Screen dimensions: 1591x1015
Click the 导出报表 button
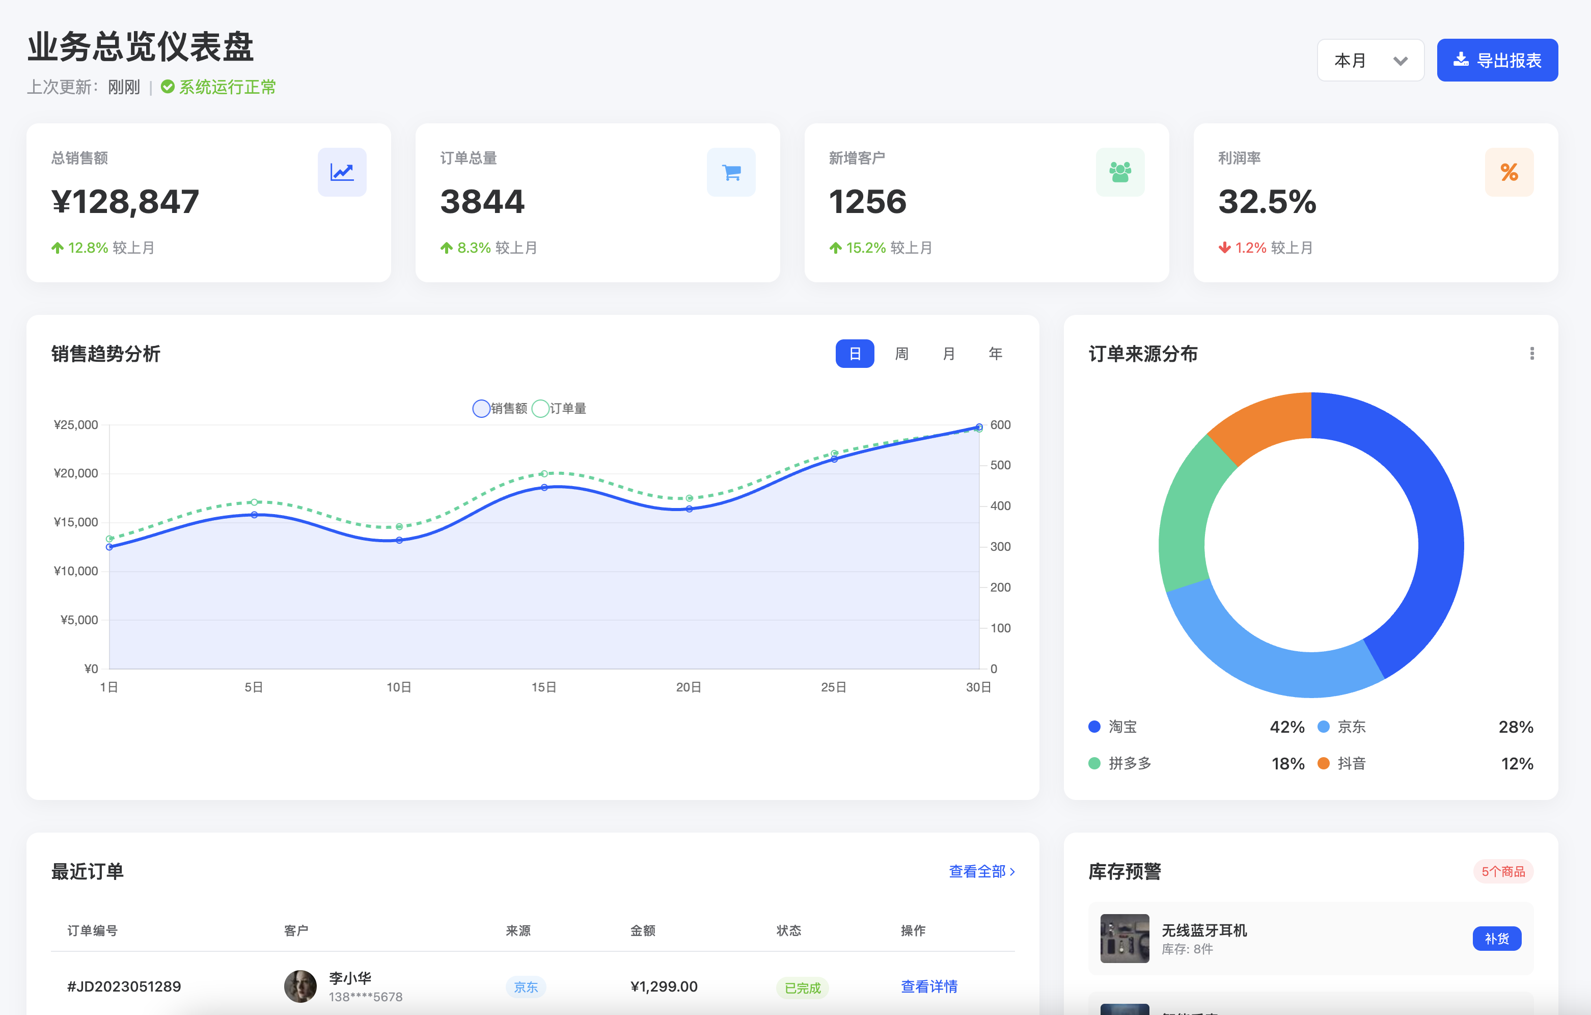coord(1497,60)
